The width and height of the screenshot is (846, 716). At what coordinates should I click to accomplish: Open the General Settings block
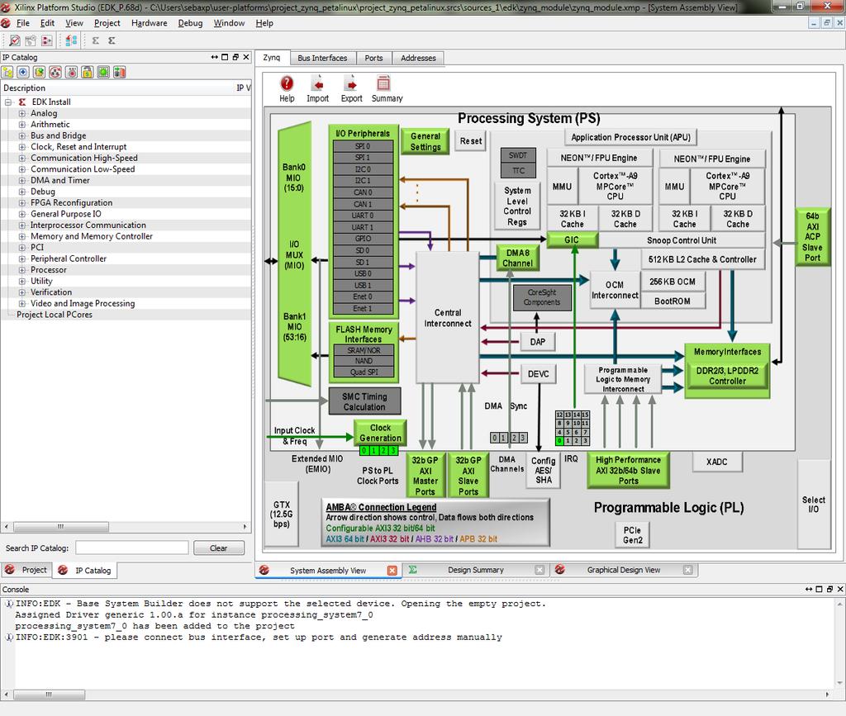[x=425, y=142]
